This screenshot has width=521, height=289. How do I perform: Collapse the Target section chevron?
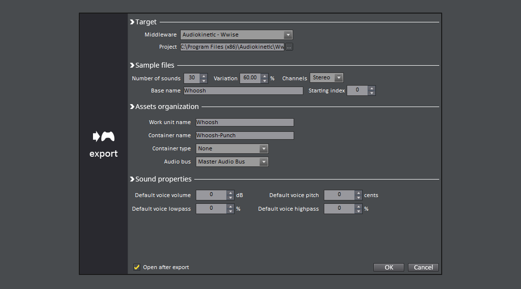pyautogui.click(x=132, y=22)
